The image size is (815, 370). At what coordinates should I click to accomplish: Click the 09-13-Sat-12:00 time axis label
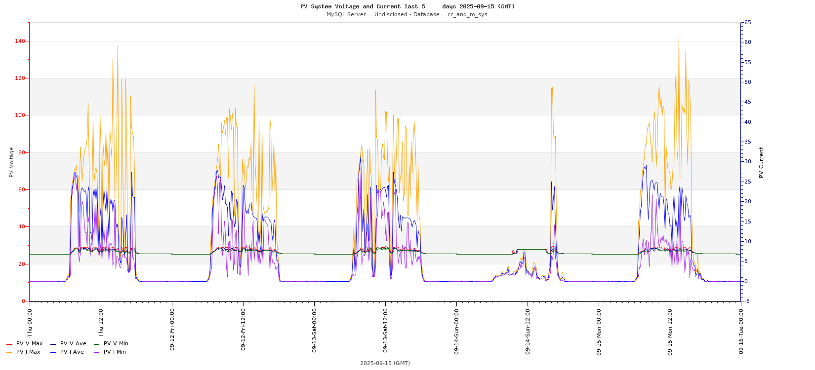(386, 330)
